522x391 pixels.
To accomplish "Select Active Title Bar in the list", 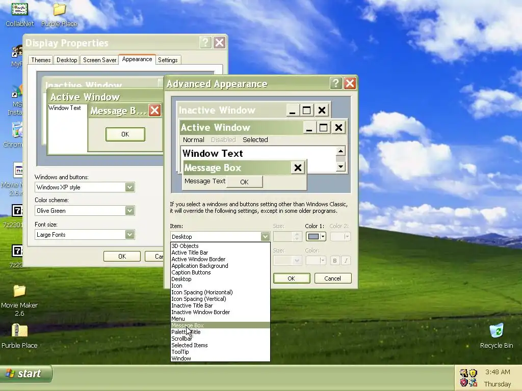I will 220,253.
